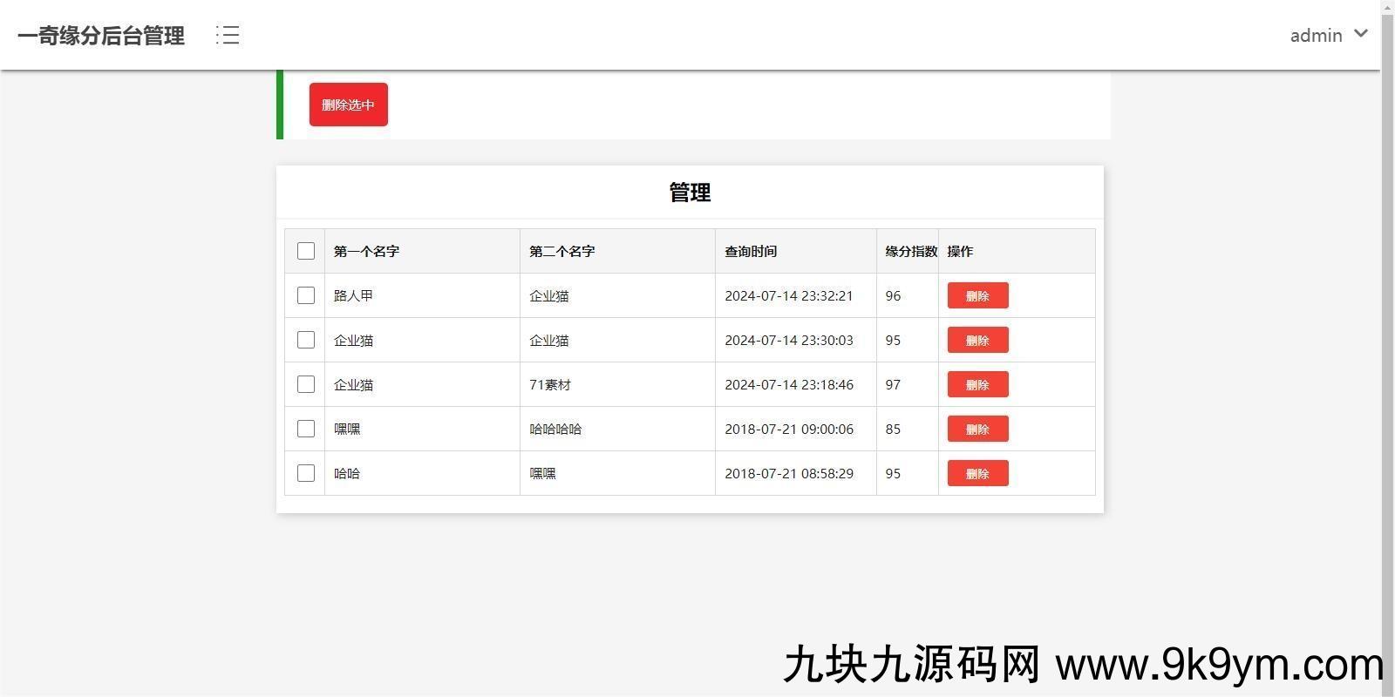Delete the record with score 97
Viewport: 1395px width, 697px height.
click(977, 384)
